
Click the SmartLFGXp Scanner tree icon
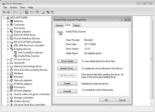[x=15, y=56]
